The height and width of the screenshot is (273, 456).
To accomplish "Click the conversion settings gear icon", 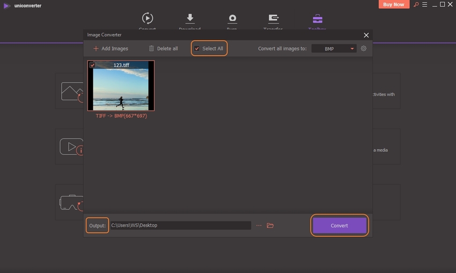I will click(364, 48).
